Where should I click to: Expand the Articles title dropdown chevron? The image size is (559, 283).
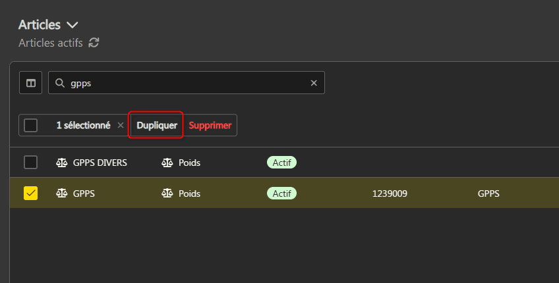[73, 25]
